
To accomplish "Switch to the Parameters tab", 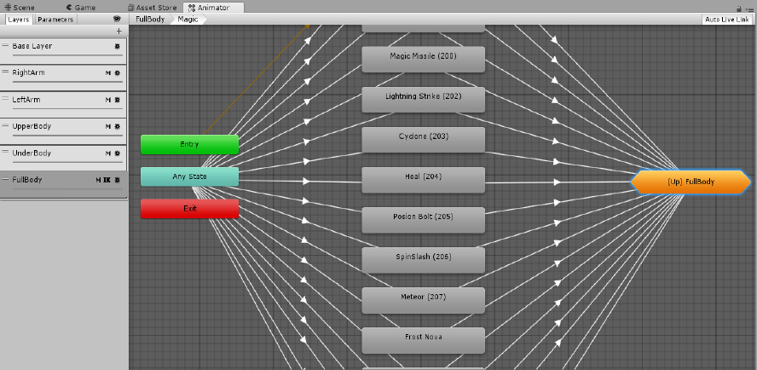I will tap(55, 20).
